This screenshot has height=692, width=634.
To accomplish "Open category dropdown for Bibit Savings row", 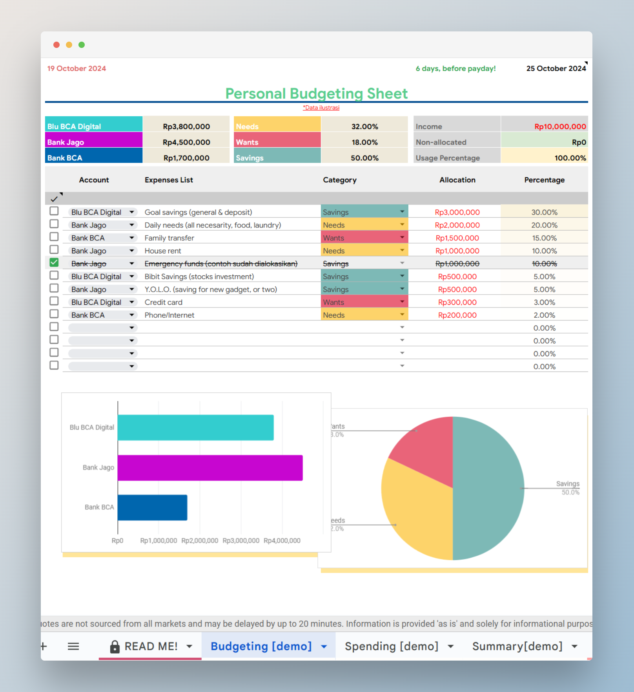I will [402, 276].
